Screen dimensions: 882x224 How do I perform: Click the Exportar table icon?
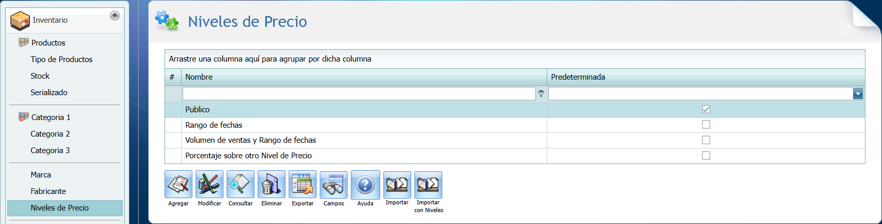click(x=303, y=185)
